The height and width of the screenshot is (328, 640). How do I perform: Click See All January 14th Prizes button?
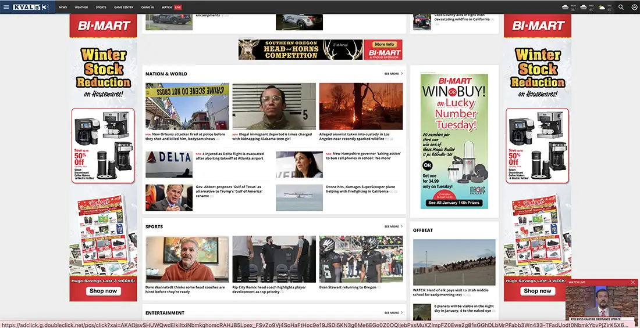pos(454,203)
